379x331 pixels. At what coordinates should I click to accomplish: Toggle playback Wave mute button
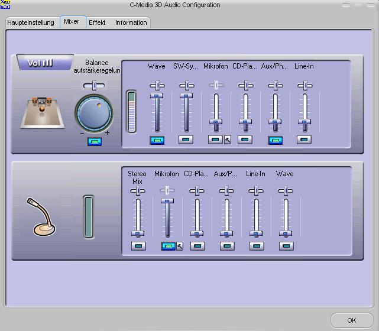click(157, 140)
